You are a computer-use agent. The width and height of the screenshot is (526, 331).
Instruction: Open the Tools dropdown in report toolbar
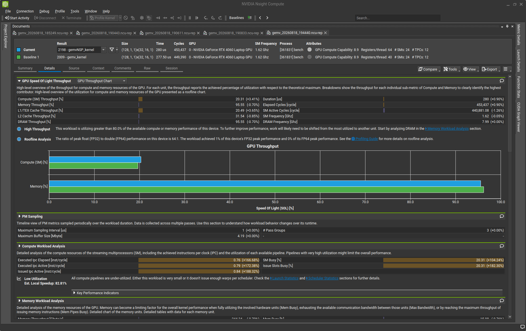pos(451,69)
